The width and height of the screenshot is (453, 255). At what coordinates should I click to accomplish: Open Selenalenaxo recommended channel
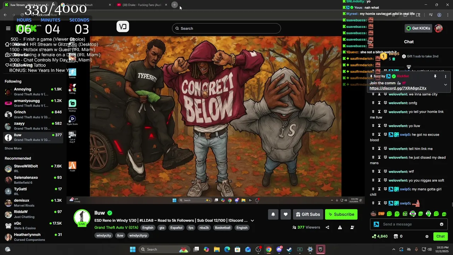pyautogui.click(x=33, y=180)
